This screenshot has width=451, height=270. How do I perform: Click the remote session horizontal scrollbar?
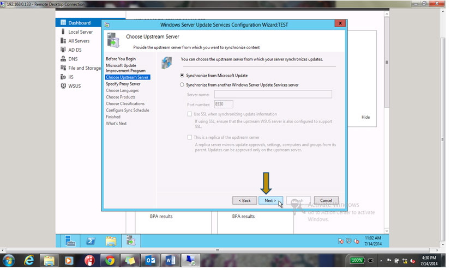tap(218, 250)
